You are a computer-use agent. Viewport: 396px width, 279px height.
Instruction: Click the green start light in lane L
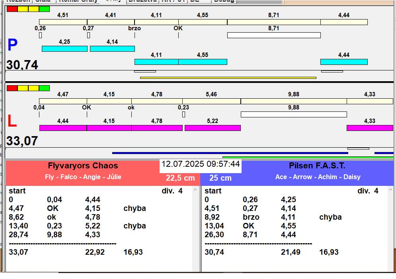(x=45, y=88)
